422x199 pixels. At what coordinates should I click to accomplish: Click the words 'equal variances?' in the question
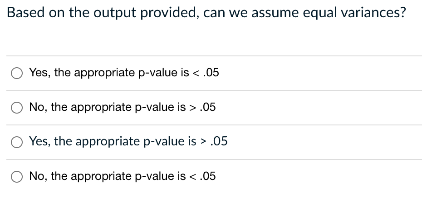point(354,13)
